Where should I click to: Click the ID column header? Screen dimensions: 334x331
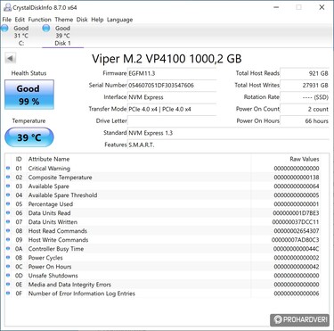coord(19,159)
